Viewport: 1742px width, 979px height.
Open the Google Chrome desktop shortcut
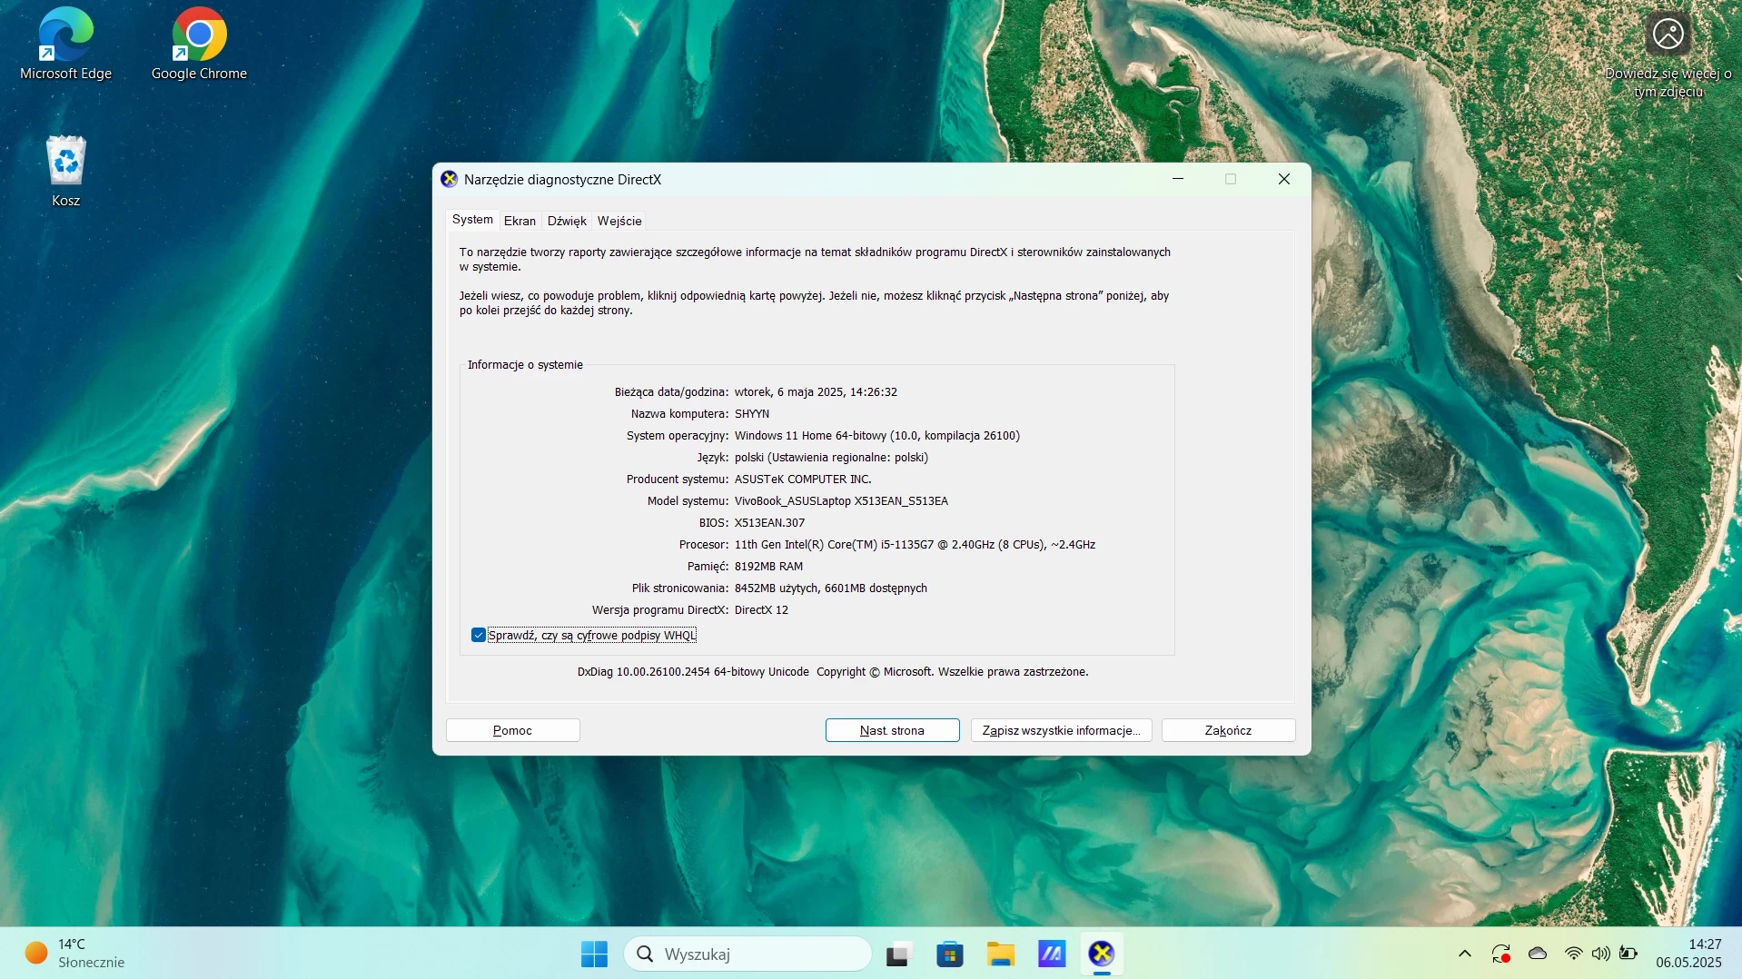[199, 44]
